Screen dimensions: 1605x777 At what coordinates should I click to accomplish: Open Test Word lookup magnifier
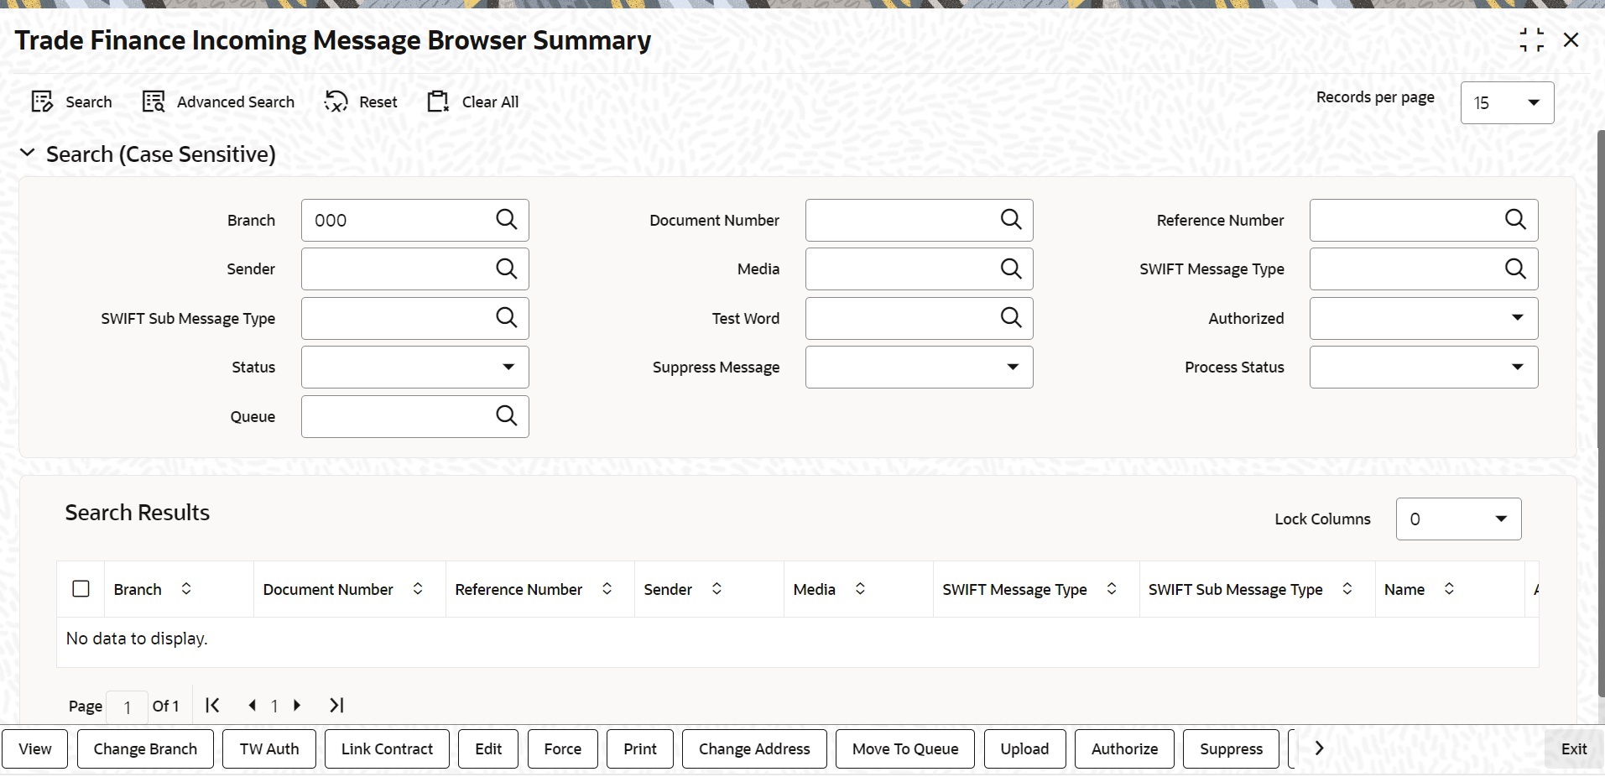(1011, 317)
